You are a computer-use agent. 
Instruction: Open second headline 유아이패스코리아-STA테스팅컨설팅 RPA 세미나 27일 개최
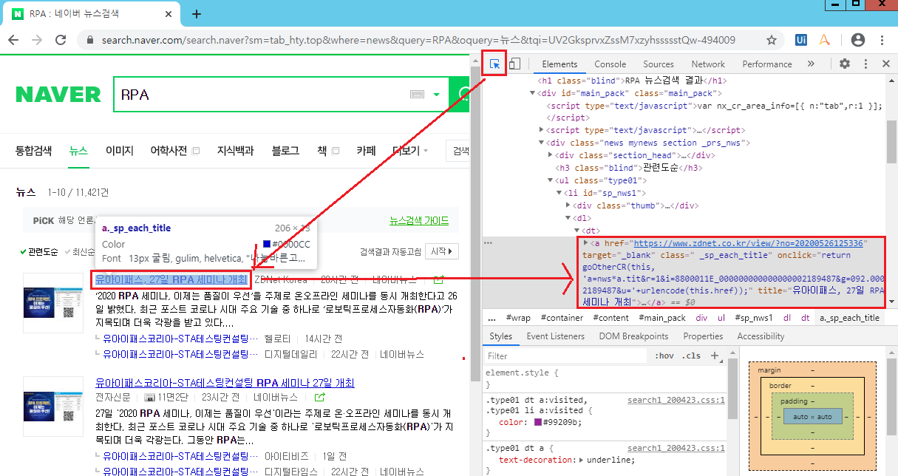pos(225,383)
